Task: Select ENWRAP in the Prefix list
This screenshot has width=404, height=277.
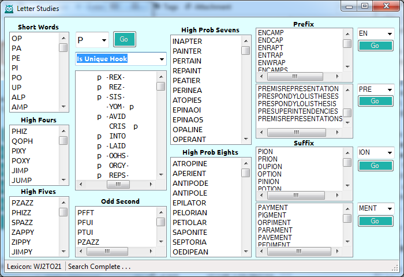Action: [x=271, y=62]
